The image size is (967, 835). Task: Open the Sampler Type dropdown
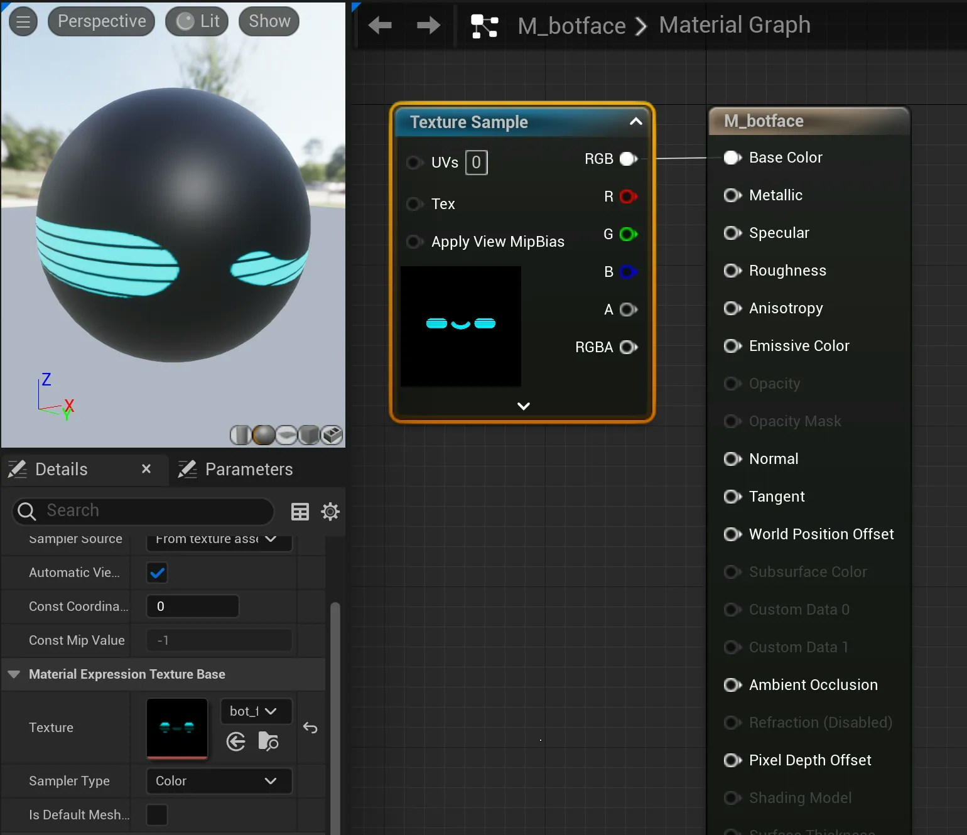point(219,781)
